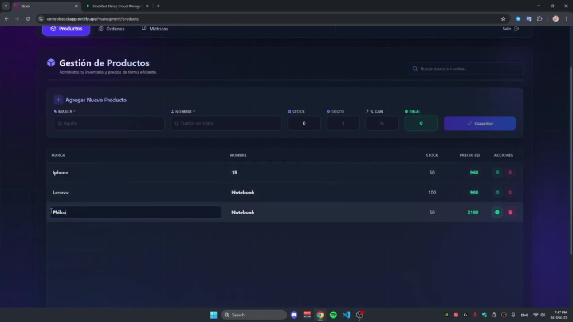
Task: Click the Philco brand edit field
Action: click(x=136, y=212)
